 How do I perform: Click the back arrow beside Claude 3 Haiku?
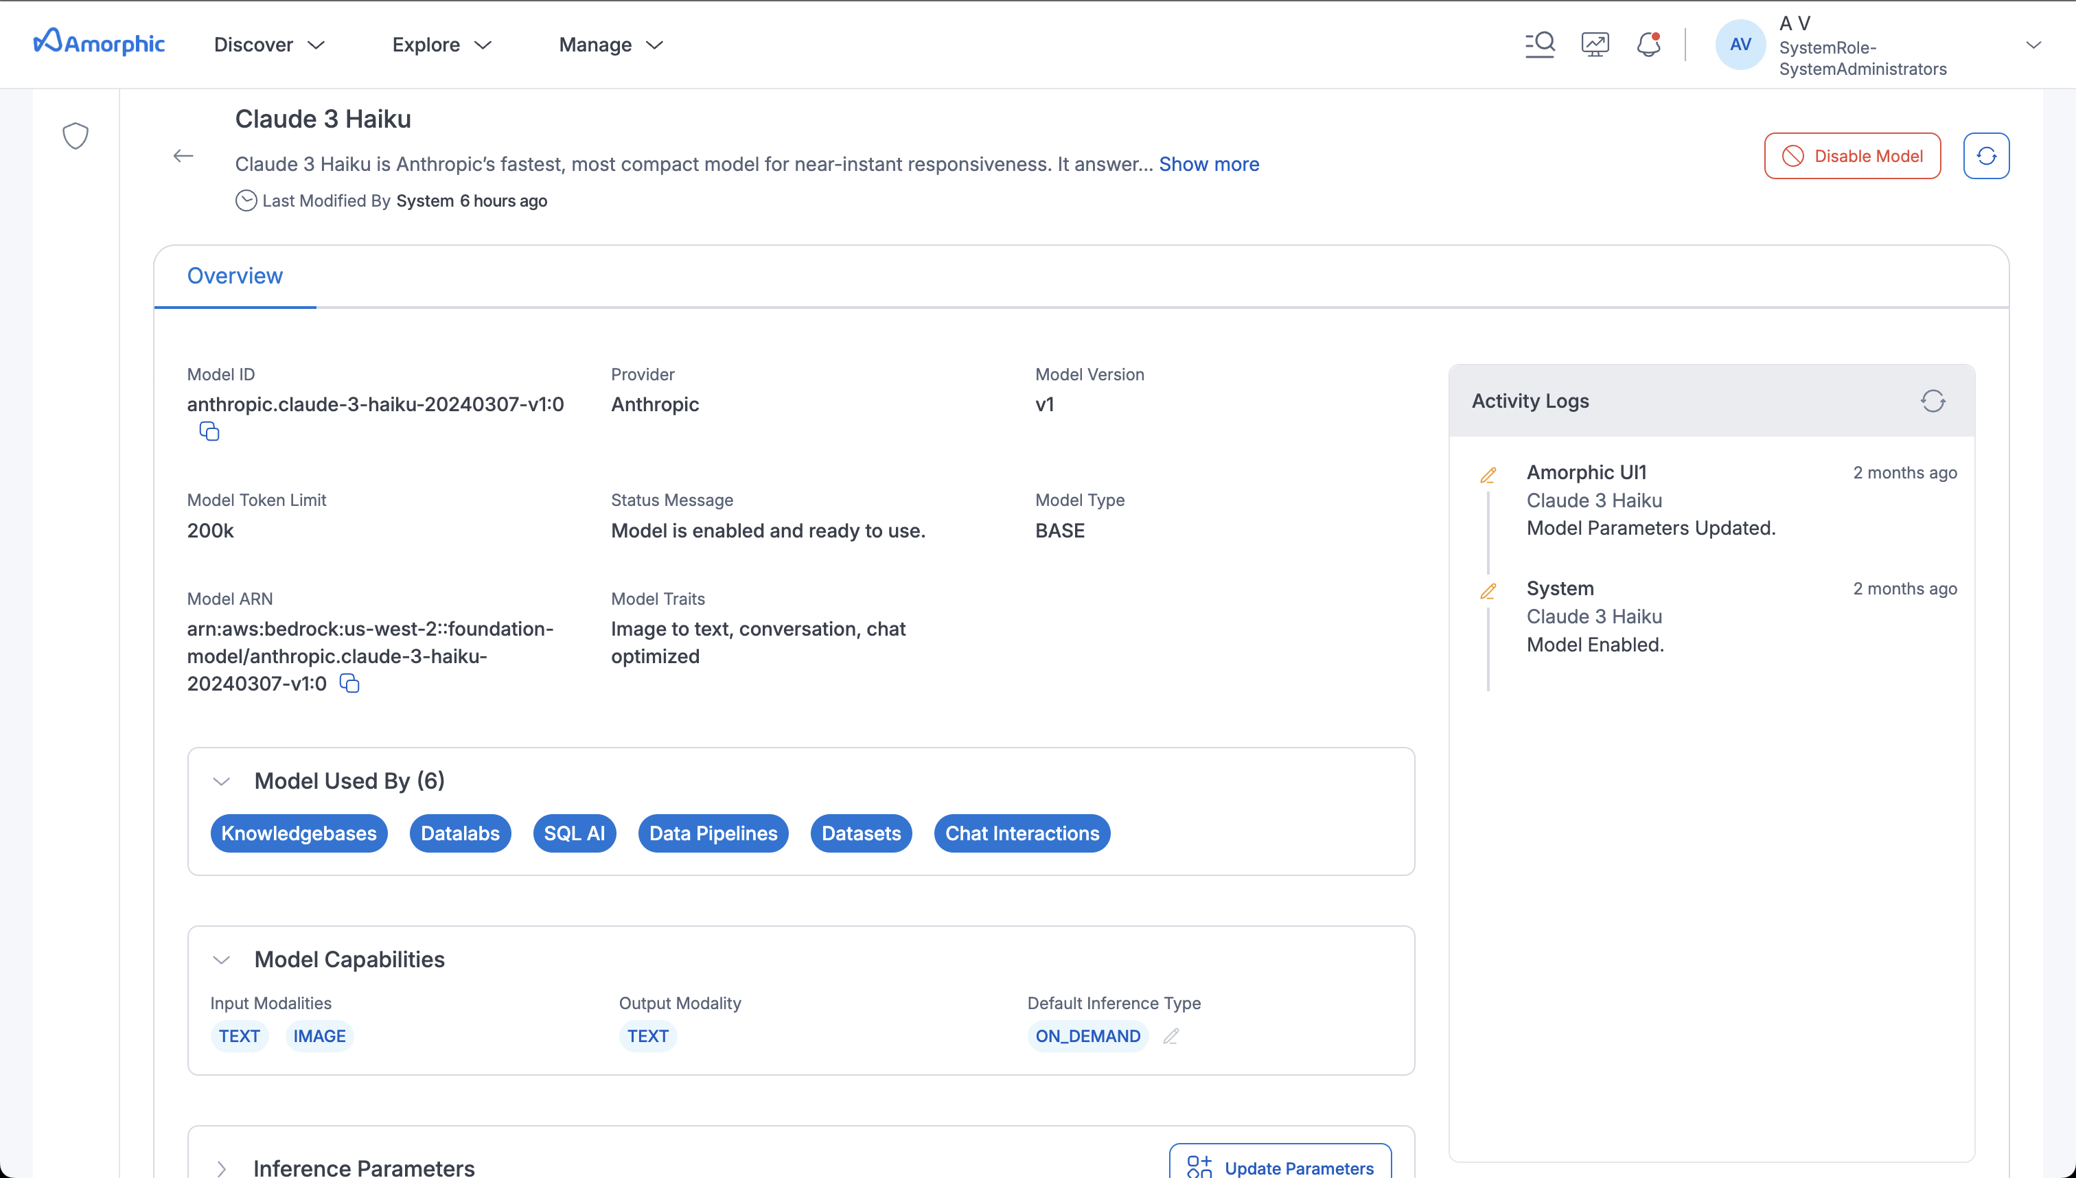(x=184, y=156)
